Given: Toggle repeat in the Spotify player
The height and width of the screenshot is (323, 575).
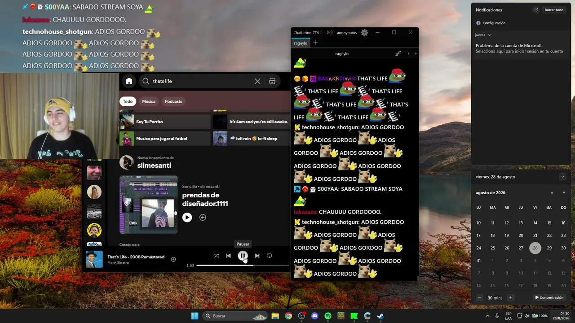Looking at the screenshot, I should tap(269, 256).
